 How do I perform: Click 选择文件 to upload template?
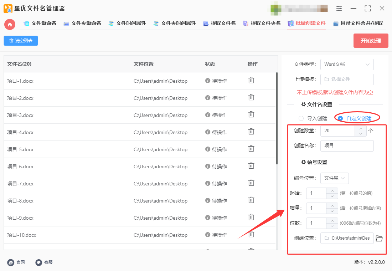[347, 79]
